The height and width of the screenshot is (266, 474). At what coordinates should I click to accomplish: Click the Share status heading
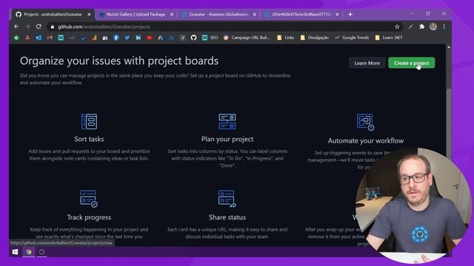(227, 217)
